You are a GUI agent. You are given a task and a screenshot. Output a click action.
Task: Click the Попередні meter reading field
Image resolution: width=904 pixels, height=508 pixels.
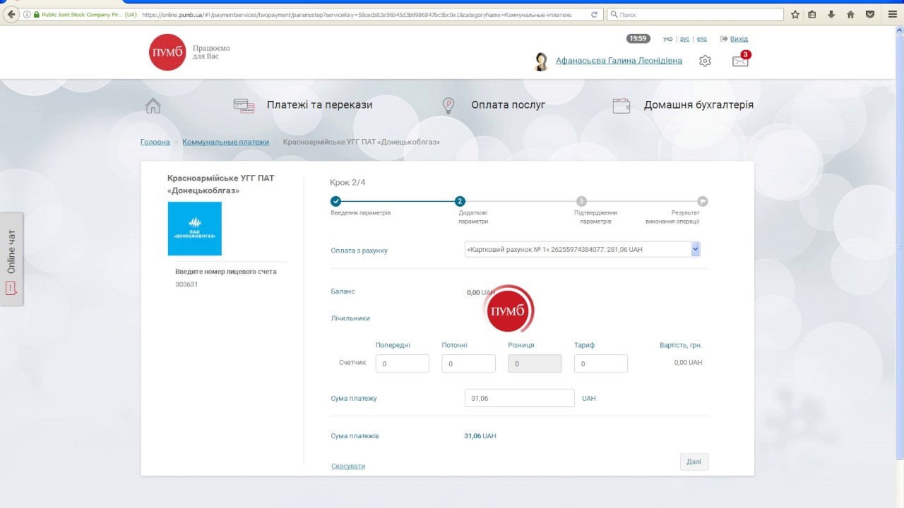point(403,364)
